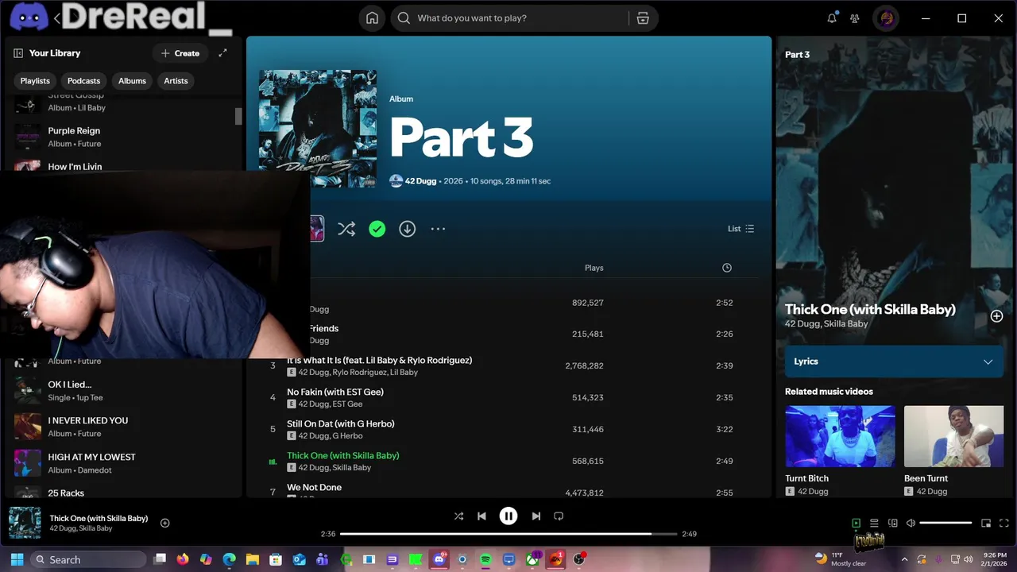The height and width of the screenshot is (572, 1017).
Task: Expand Your Library to full view
Action: tap(222, 53)
